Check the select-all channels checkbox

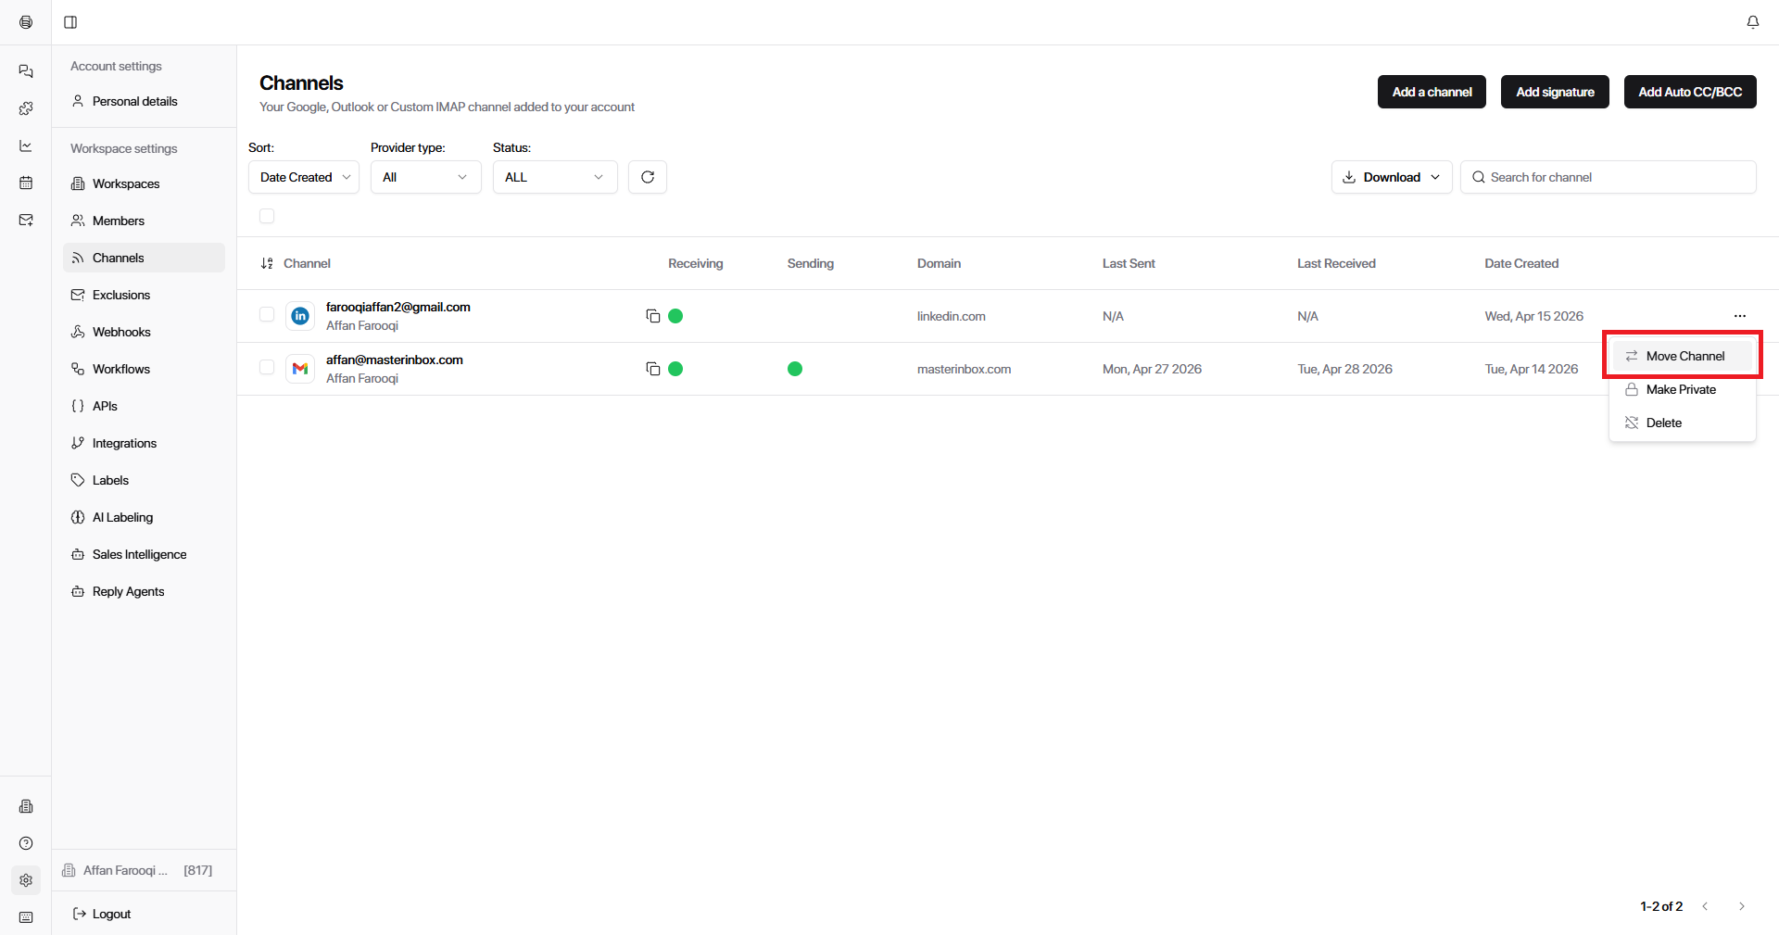(267, 216)
